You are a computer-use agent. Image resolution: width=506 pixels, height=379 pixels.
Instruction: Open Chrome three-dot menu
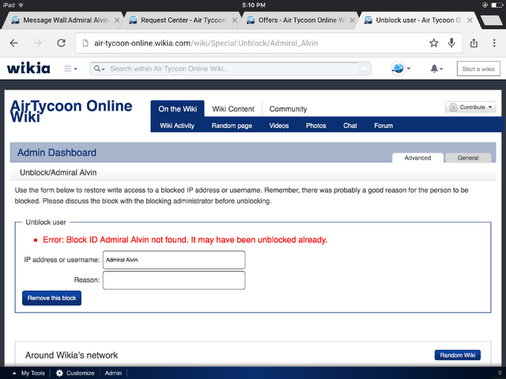coord(494,43)
